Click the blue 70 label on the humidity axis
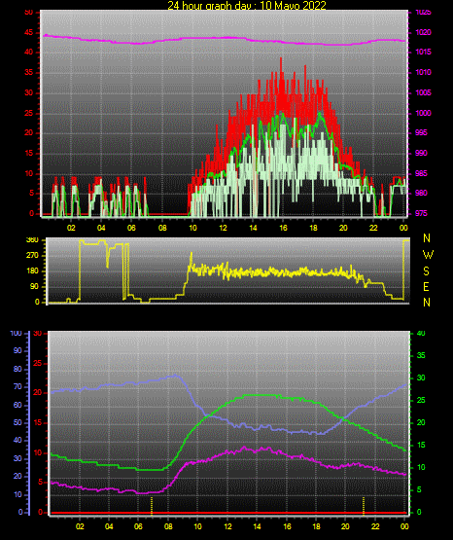The width and height of the screenshot is (453, 540). (x=17, y=386)
